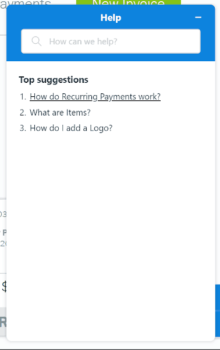
Task: Select the number 3 list marker
Action: 23,128
